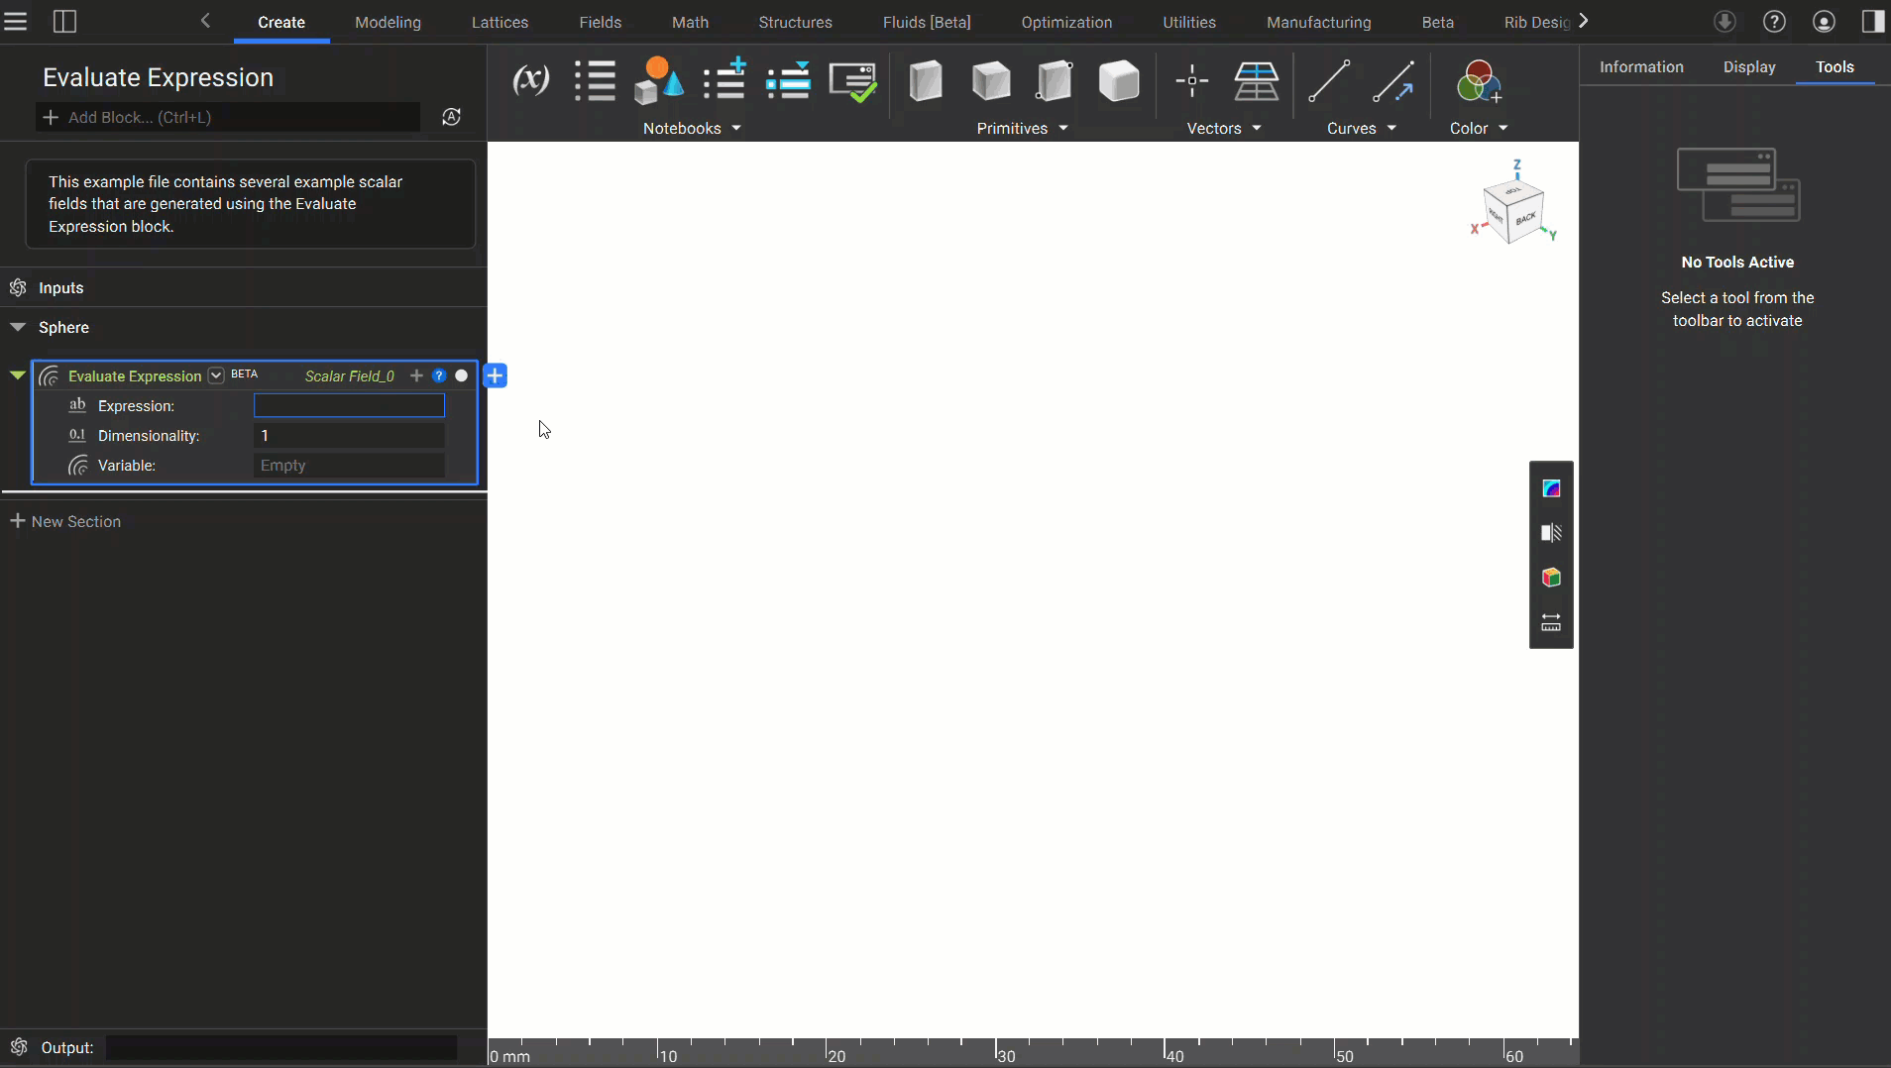Open the Manufacturing tab
Image resolution: width=1891 pixels, height=1068 pixels.
pyautogui.click(x=1319, y=22)
